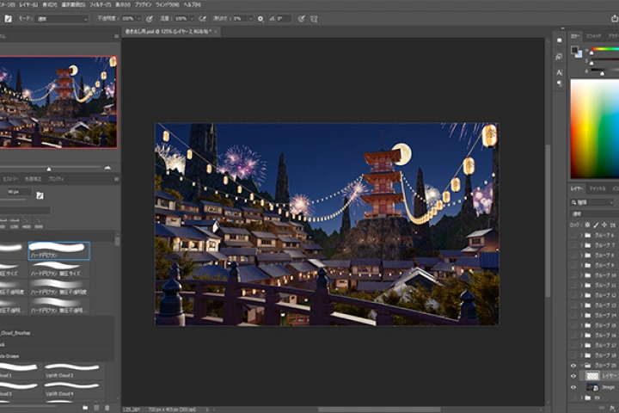The image size is (619, 413).
Task: Lock image pixels brush icon
Action: click(596, 225)
